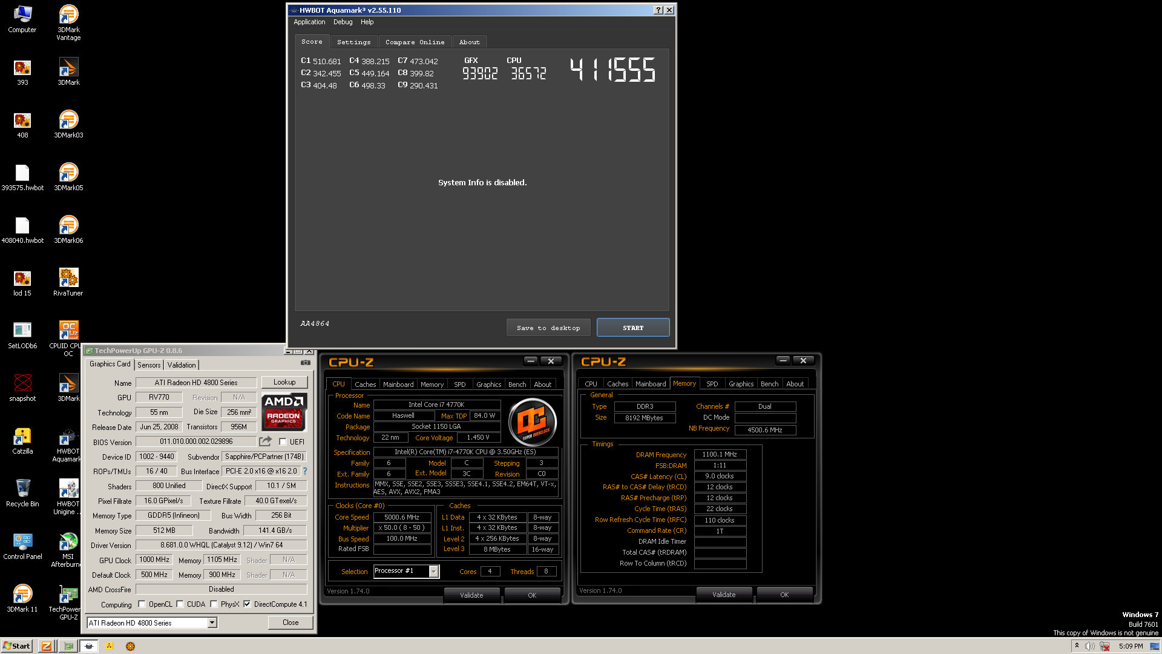Toggle the UEFI checkbox in GPU-Z

[283, 442]
